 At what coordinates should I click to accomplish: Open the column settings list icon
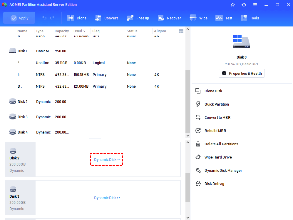[181, 31]
